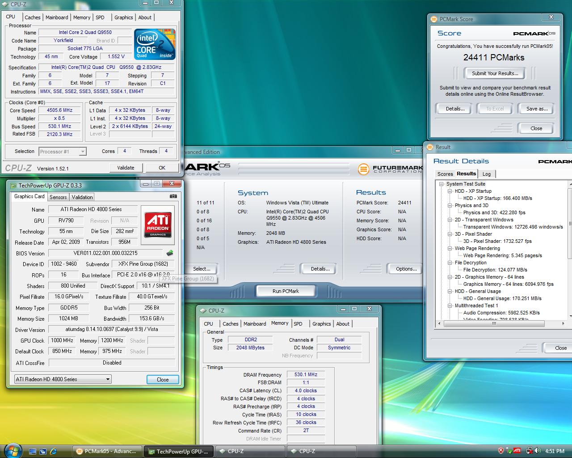Viewport: 572px width, 458px height.
Task: Open About tab in lower CPU-Z window
Action: [x=343, y=324]
